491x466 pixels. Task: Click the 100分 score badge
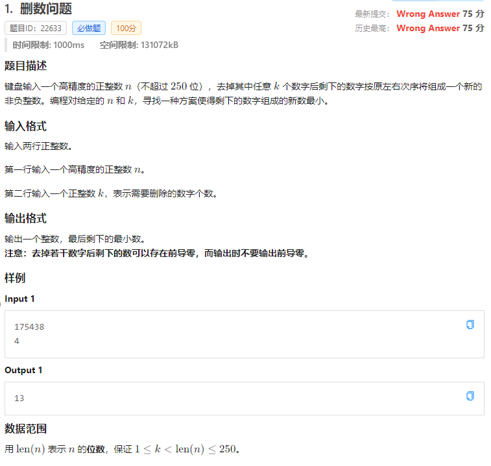tap(126, 28)
